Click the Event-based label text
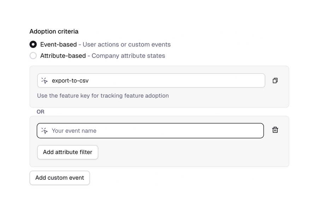318x215 pixels. (x=58, y=44)
